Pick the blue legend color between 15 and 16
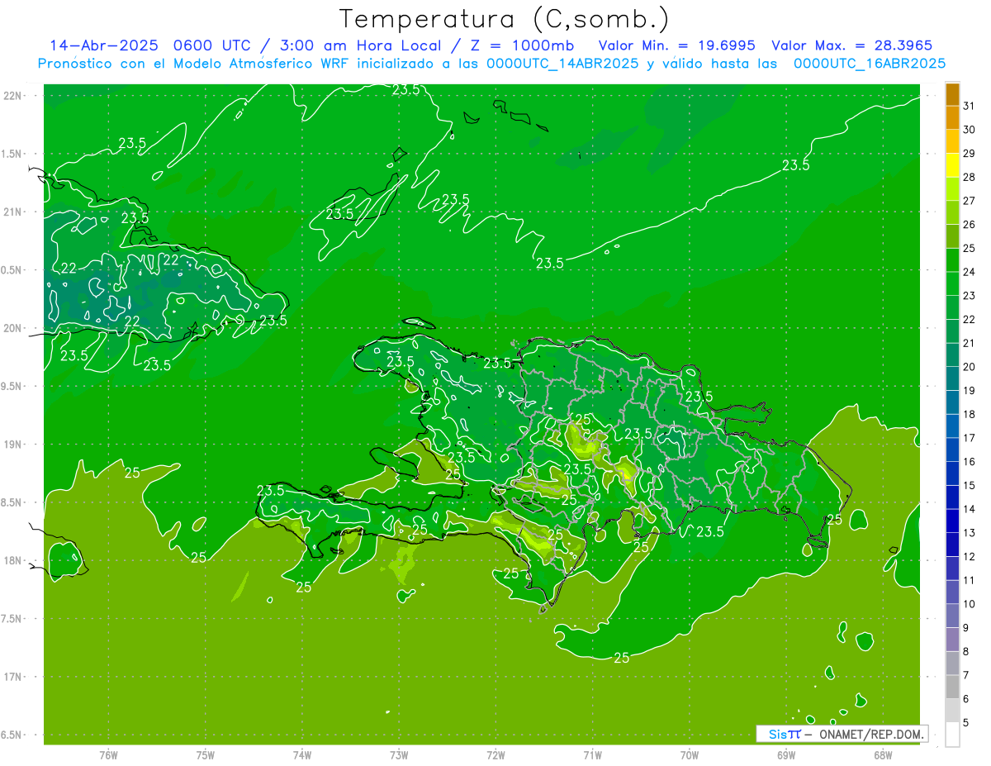 click(x=952, y=473)
